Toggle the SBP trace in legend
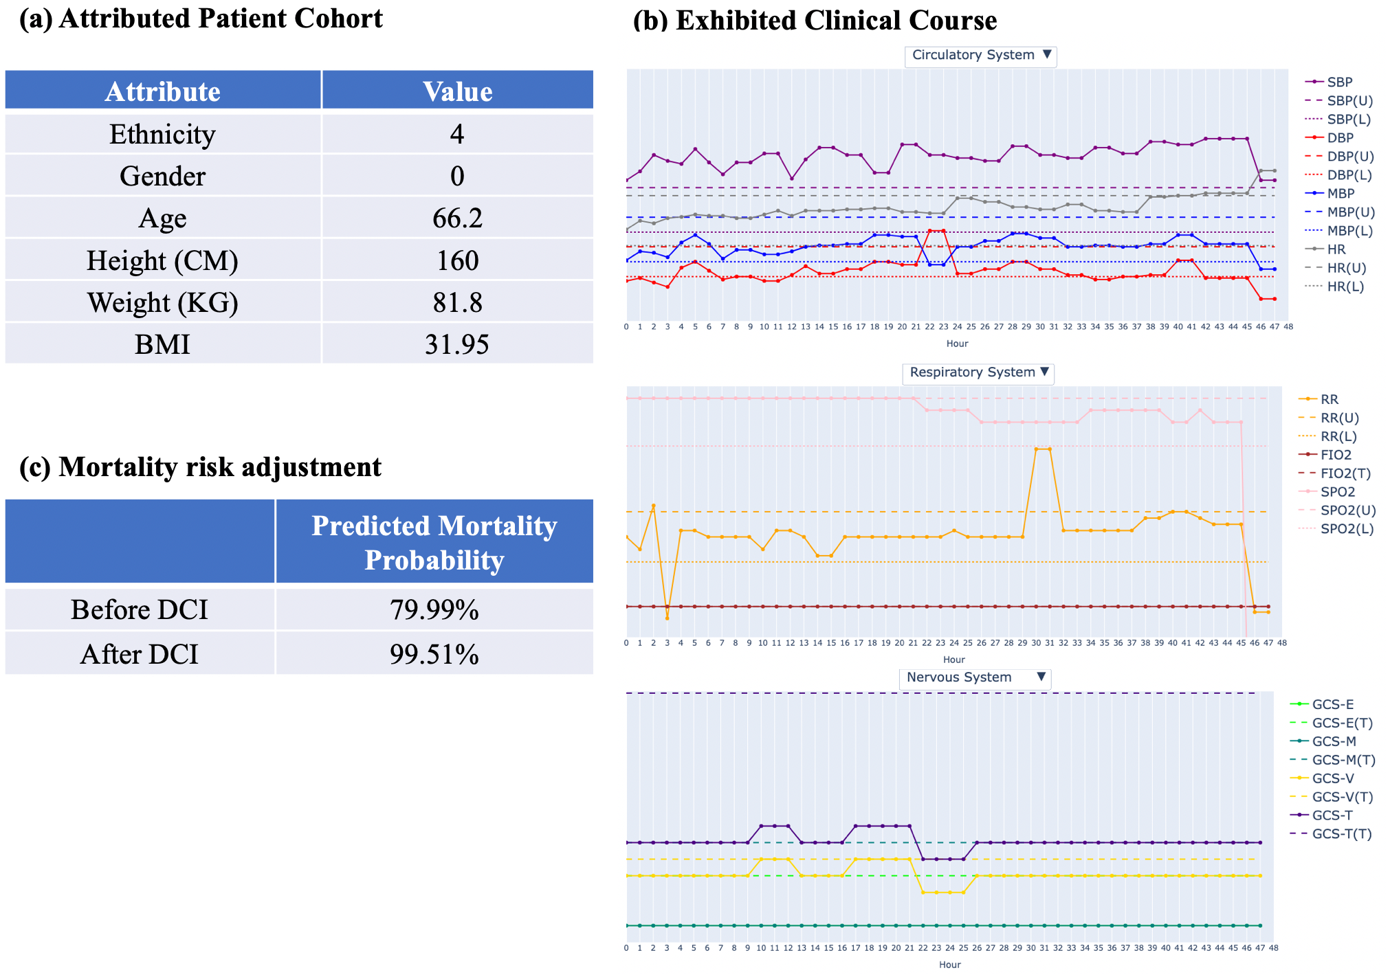 click(x=1339, y=82)
